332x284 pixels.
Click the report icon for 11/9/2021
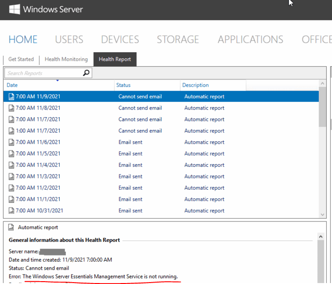[x=11, y=97]
